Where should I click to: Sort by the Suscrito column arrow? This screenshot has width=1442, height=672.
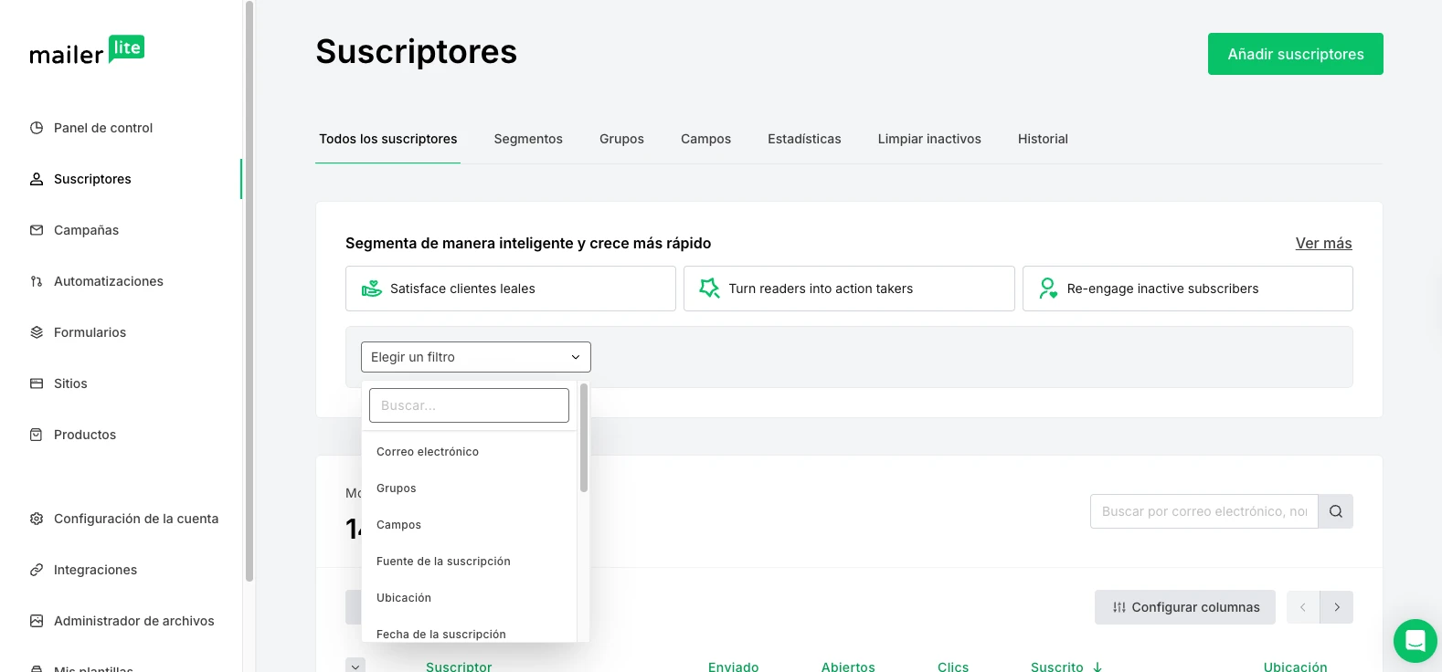pyautogui.click(x=1097, y=667)
